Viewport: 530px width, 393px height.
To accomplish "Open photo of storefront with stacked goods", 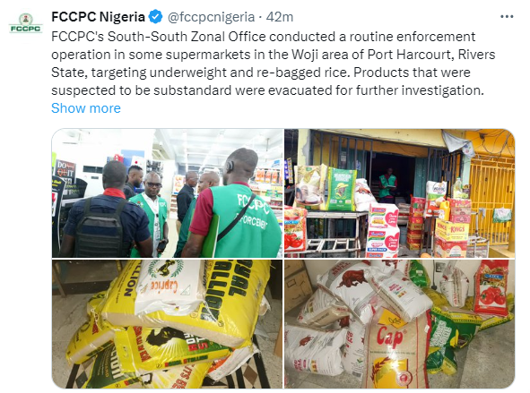I will coord(400,193).
